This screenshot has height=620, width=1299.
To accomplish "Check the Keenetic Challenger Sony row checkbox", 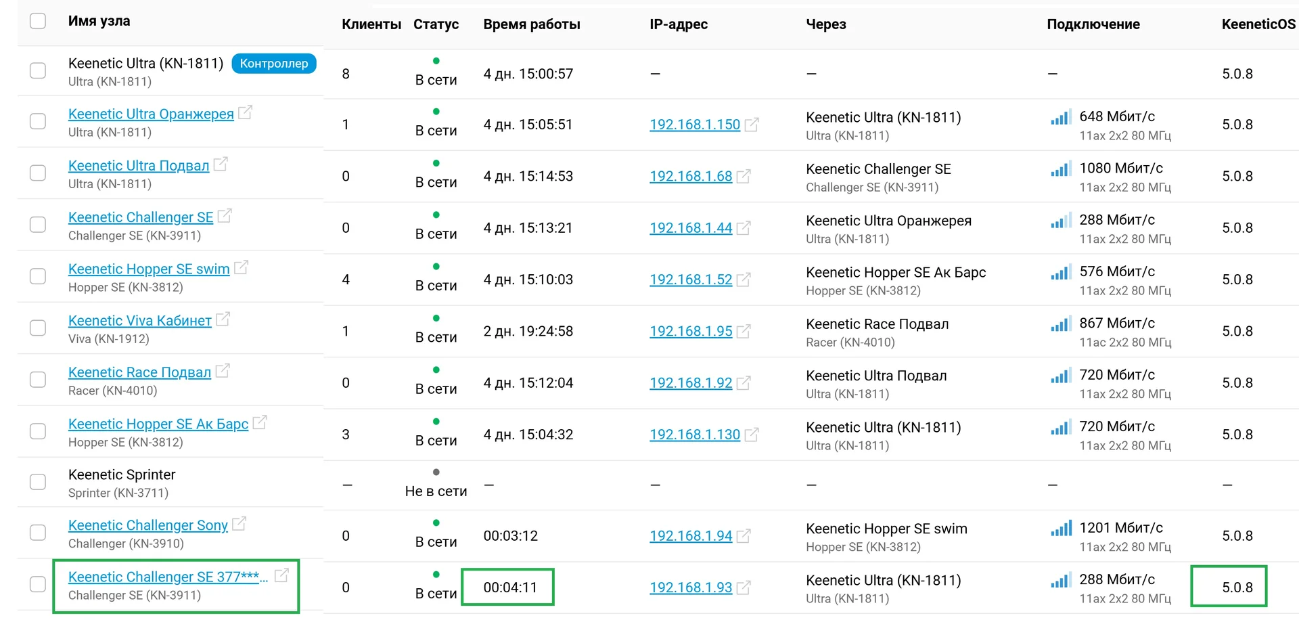I will [38, 533].
